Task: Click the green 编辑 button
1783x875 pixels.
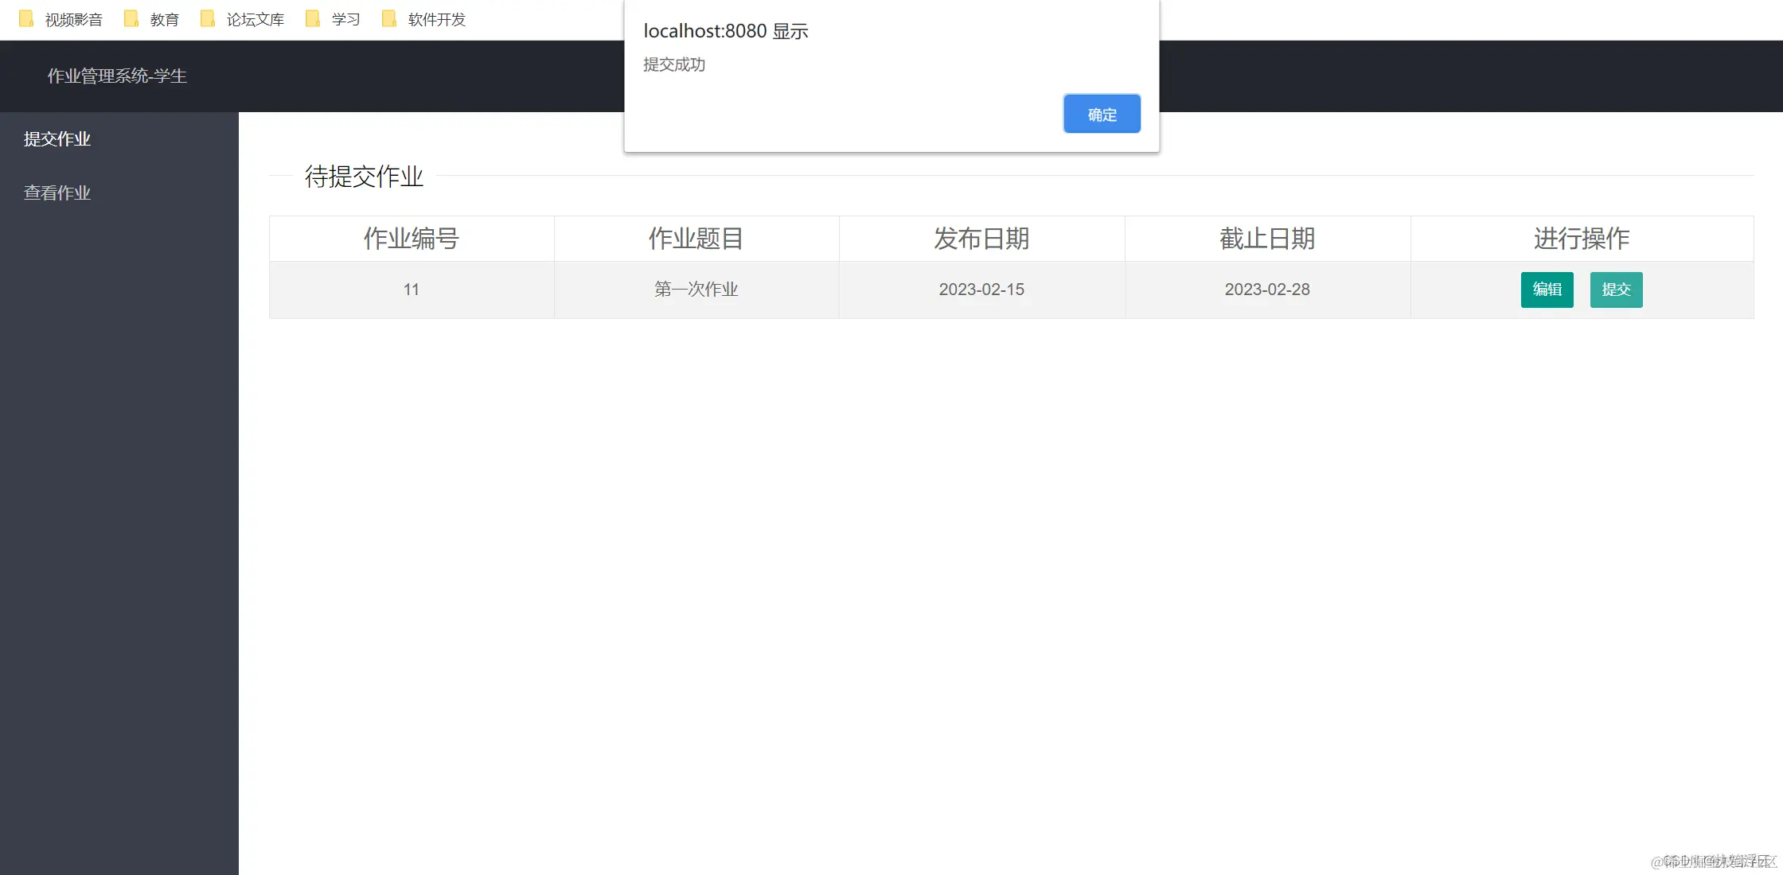Action: pos(1547,290)
